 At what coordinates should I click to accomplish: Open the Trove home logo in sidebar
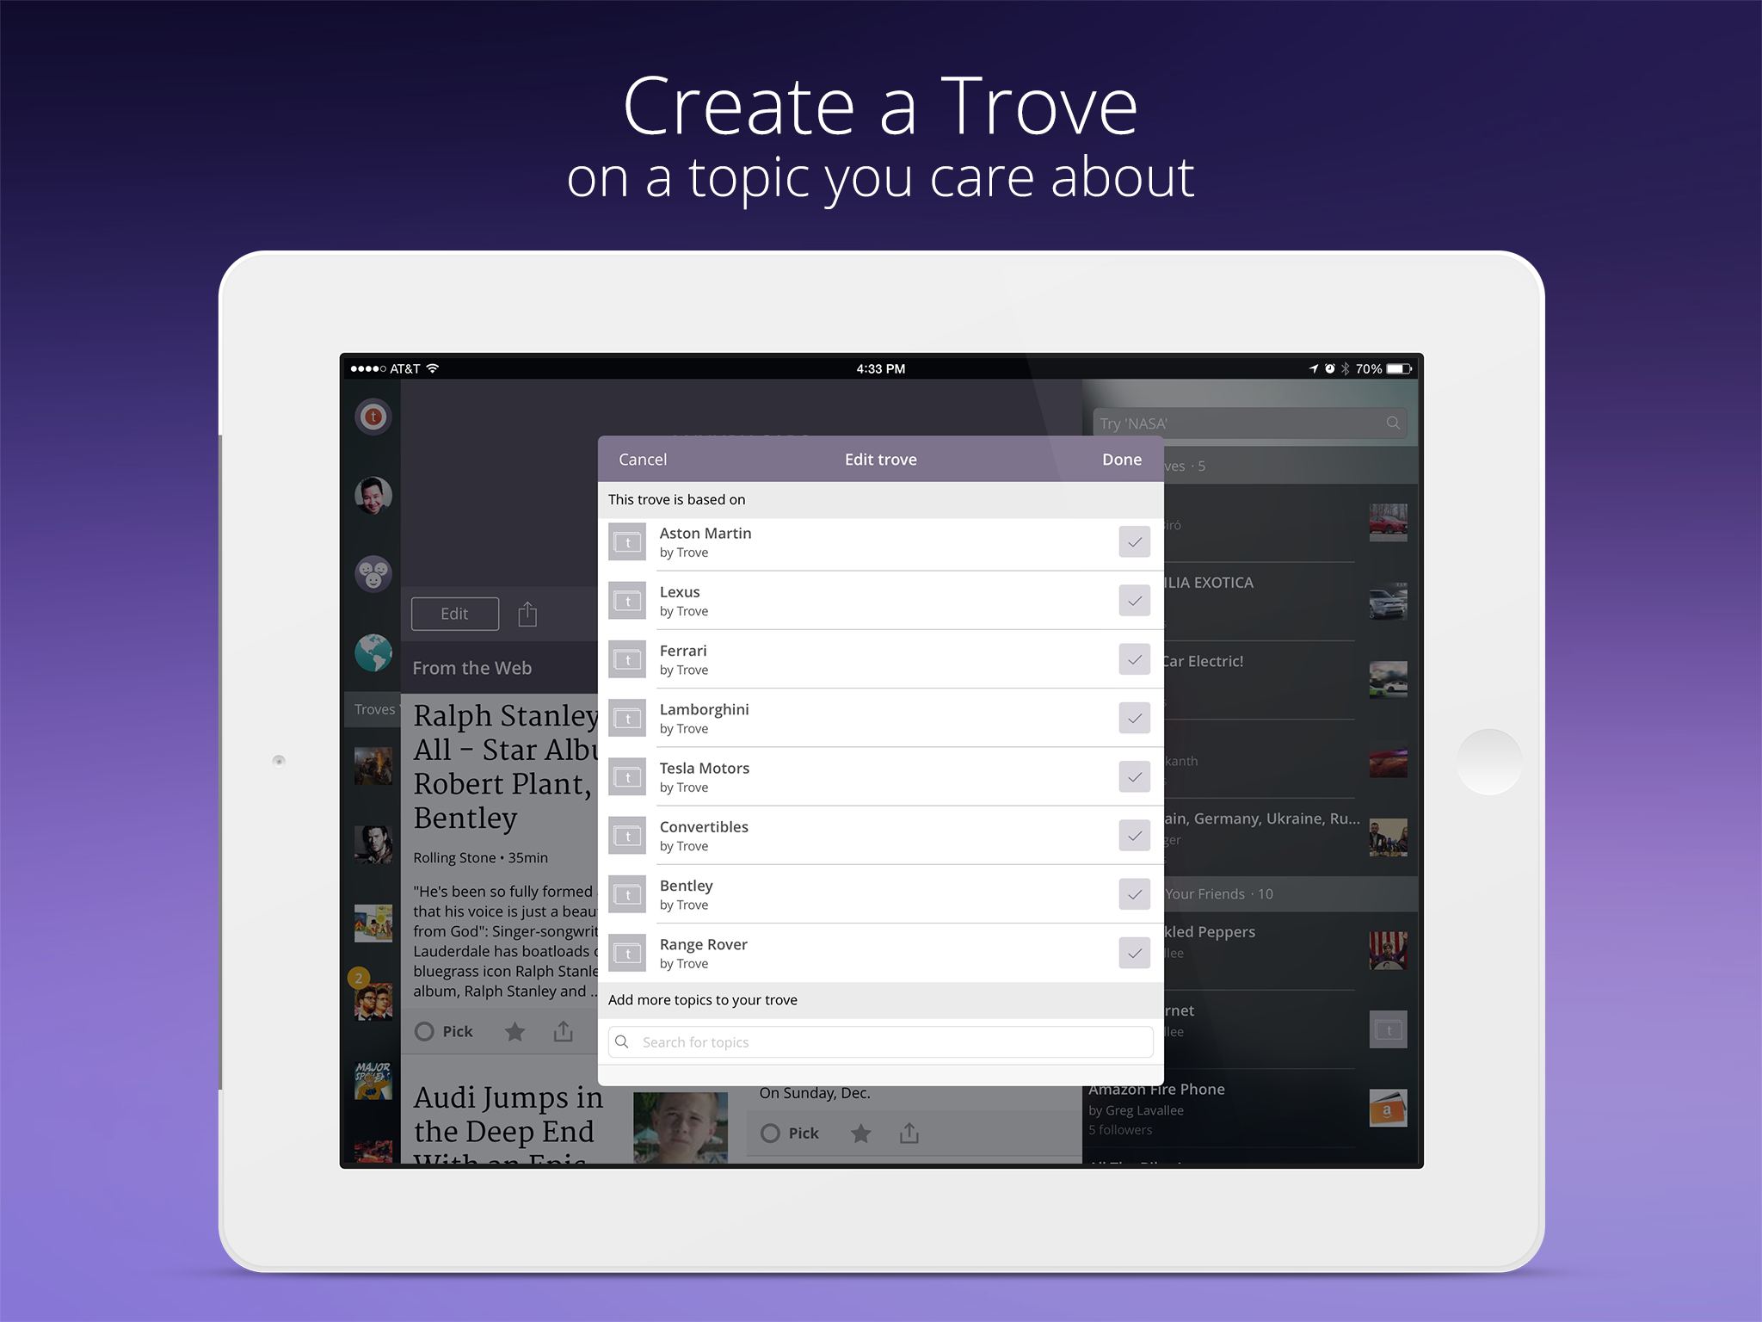tap(373, 417)
